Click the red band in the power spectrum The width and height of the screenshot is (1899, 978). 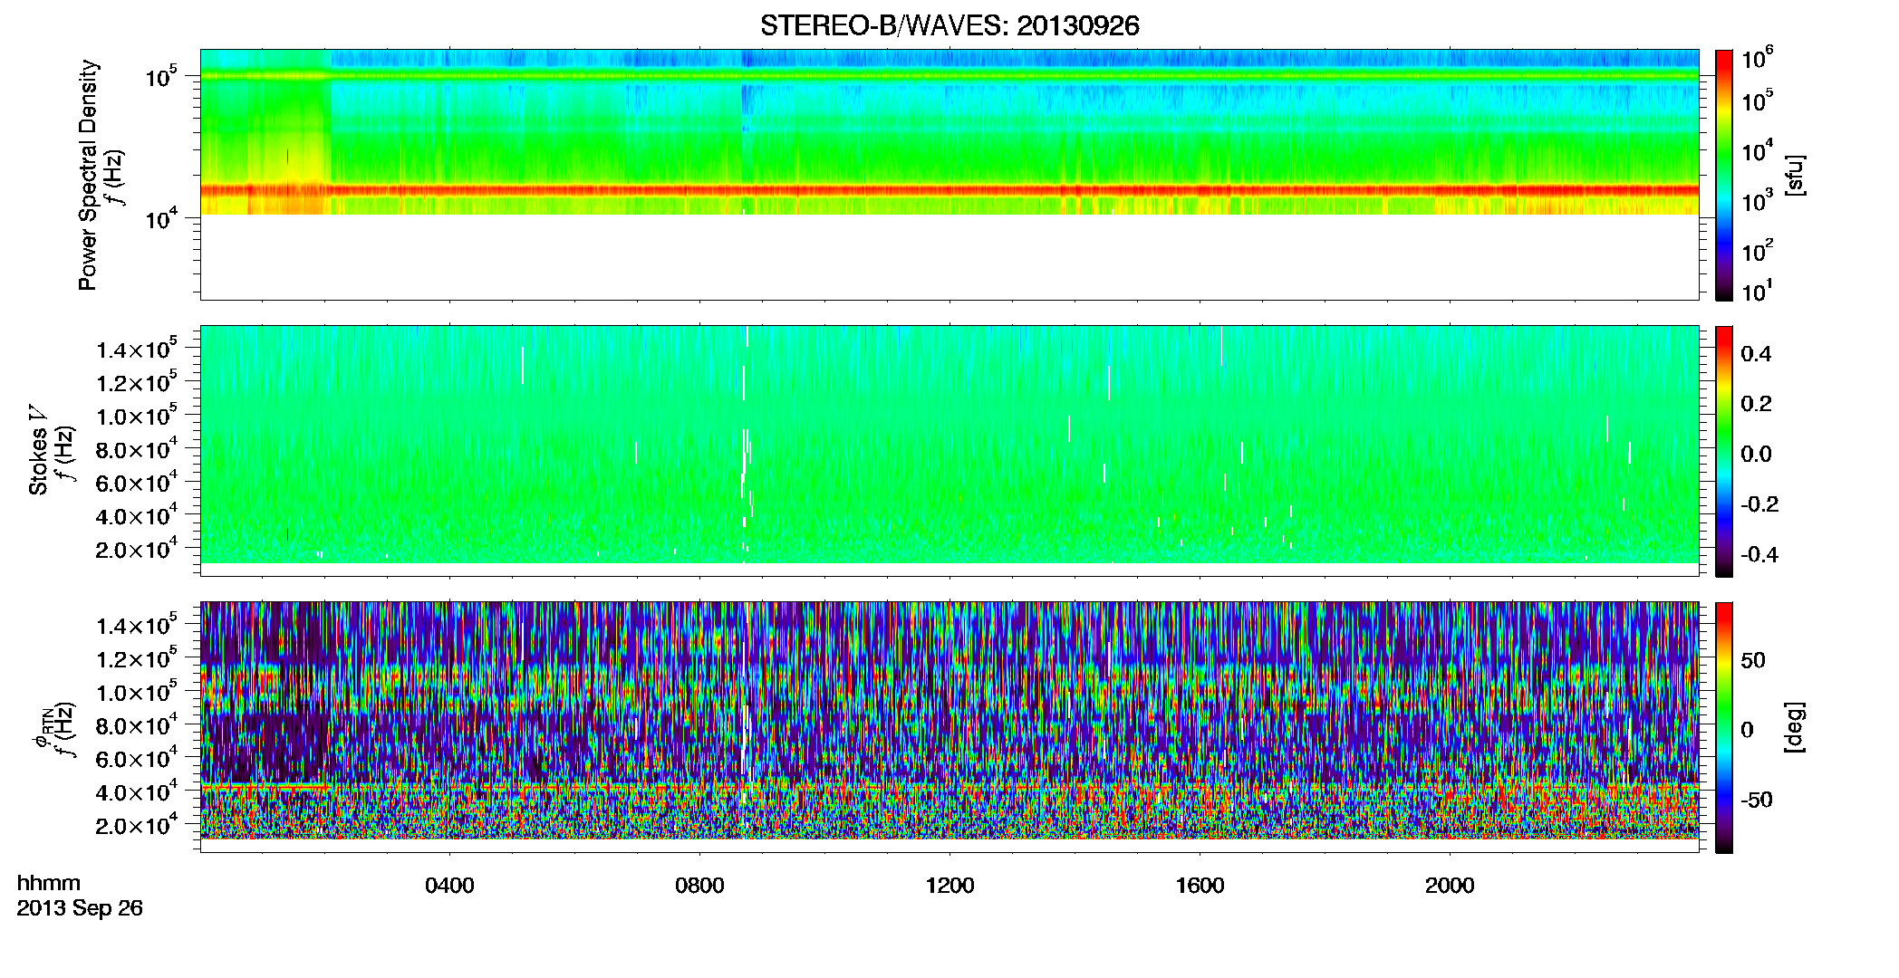pyautogui.click(x=949, y=190)
